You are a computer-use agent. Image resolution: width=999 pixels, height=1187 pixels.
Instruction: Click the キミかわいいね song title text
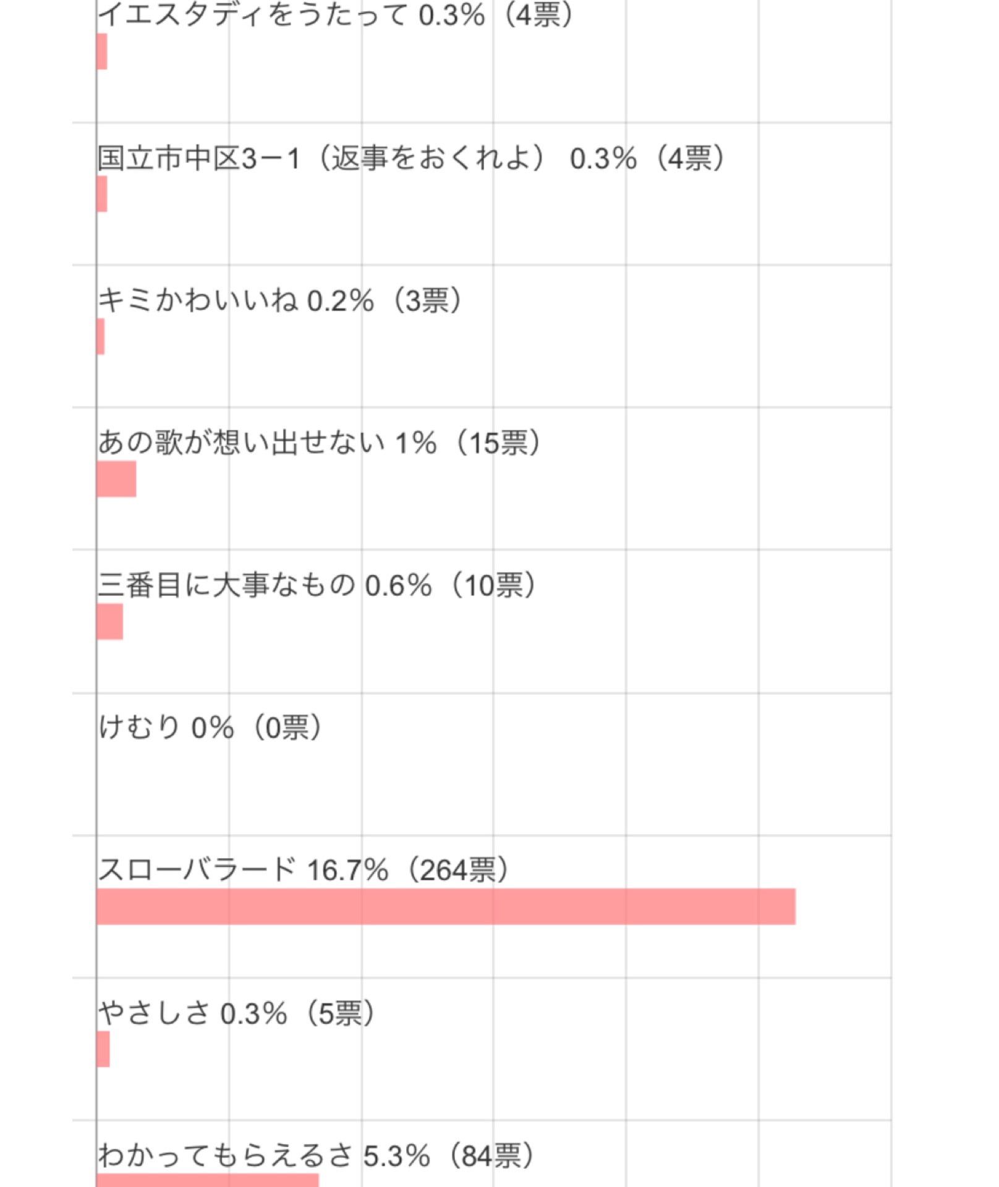[198, 300]
